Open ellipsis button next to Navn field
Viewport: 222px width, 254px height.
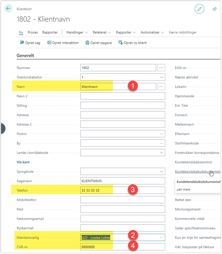point(161,87)
